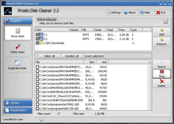Open the Duplicate finder tool

(18, 65)
